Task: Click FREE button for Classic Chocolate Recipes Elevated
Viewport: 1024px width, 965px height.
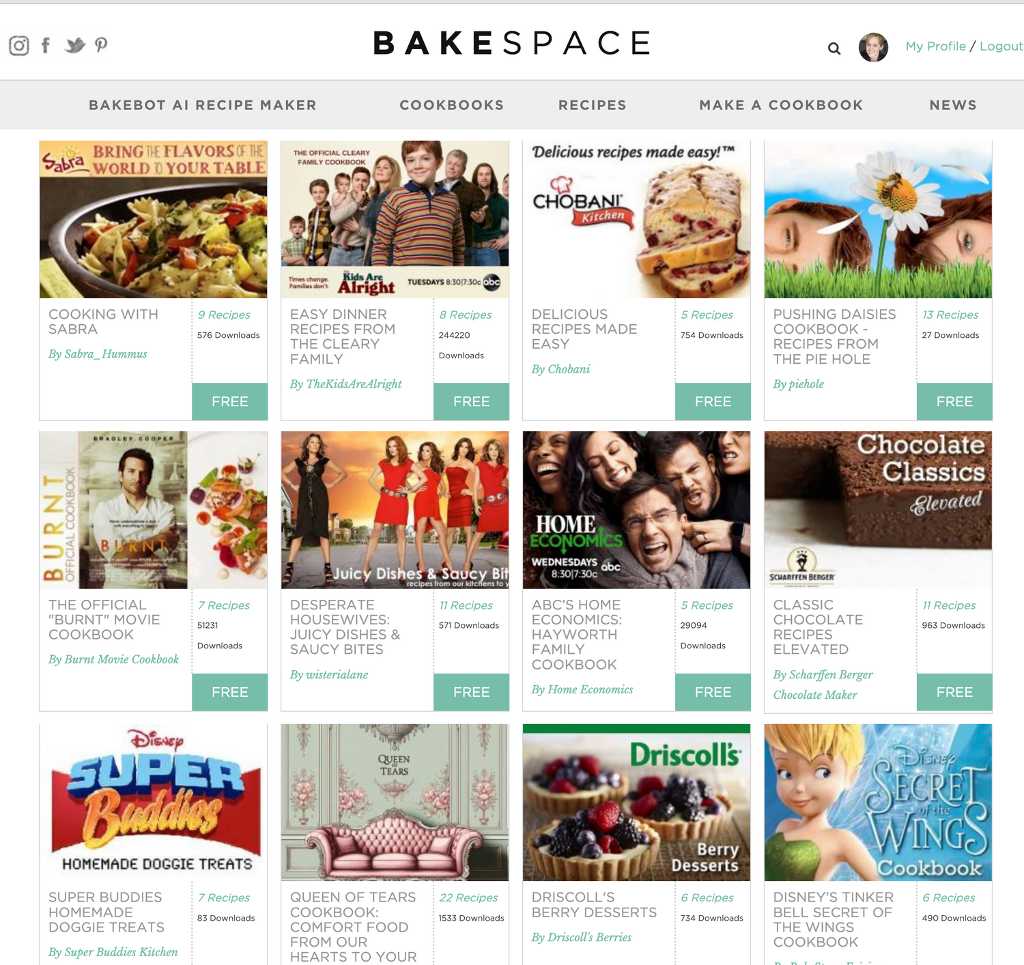Action: pos(954,692)
